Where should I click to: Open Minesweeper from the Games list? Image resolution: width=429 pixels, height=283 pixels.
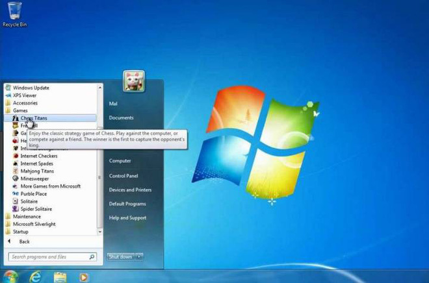pos(35,178)
